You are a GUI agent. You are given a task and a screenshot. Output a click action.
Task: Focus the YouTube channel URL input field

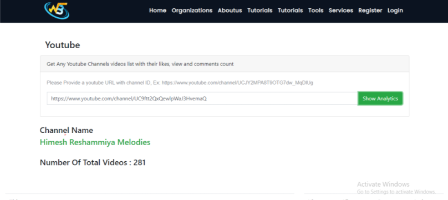[x=202, y=99]
